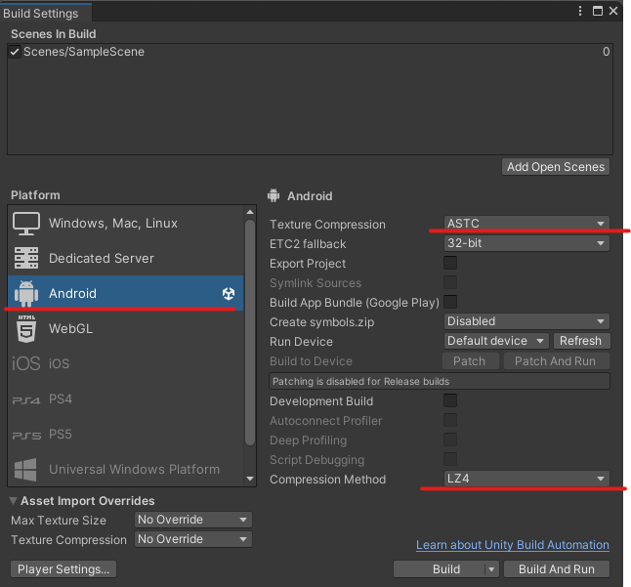Open Asset Import Overrides Texture Compression dropdown

pos(193,539)
